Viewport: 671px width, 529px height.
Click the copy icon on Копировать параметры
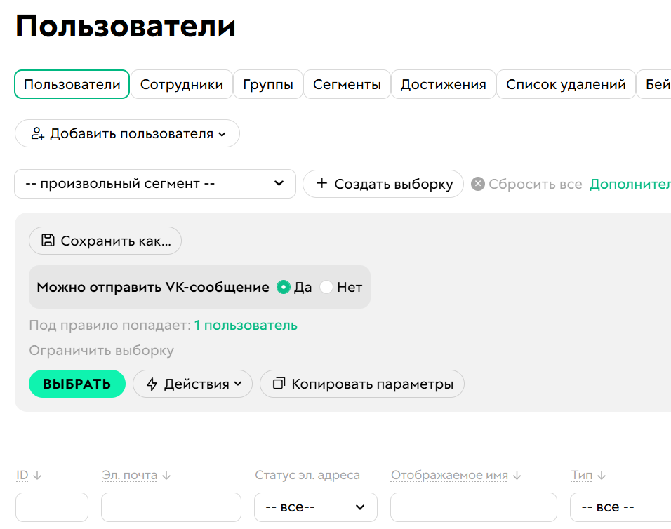point(278,384)
